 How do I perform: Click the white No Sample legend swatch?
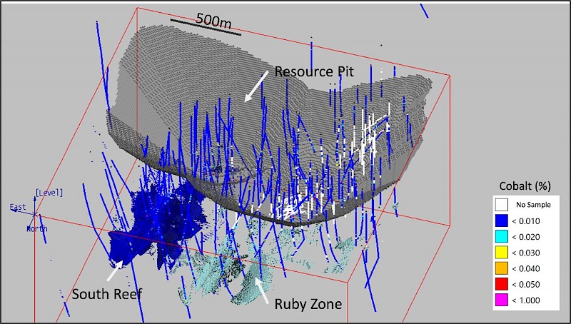tap(502, 205)
